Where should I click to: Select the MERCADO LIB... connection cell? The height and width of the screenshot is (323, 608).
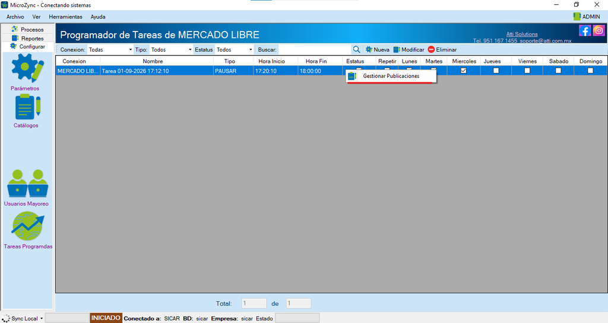(78, 71)
